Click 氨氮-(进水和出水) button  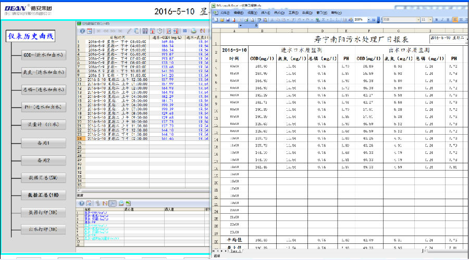pos(43,72)
